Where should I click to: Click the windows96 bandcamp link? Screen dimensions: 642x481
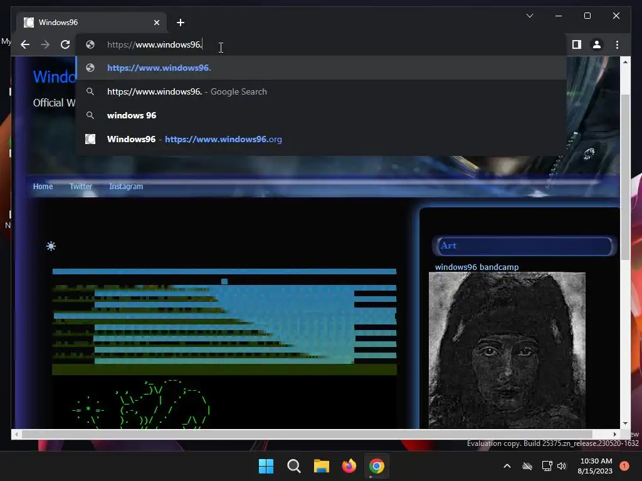click(x=476, y=267)
